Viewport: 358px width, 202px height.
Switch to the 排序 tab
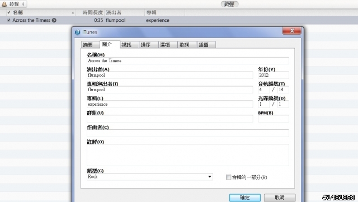point(148,45)
